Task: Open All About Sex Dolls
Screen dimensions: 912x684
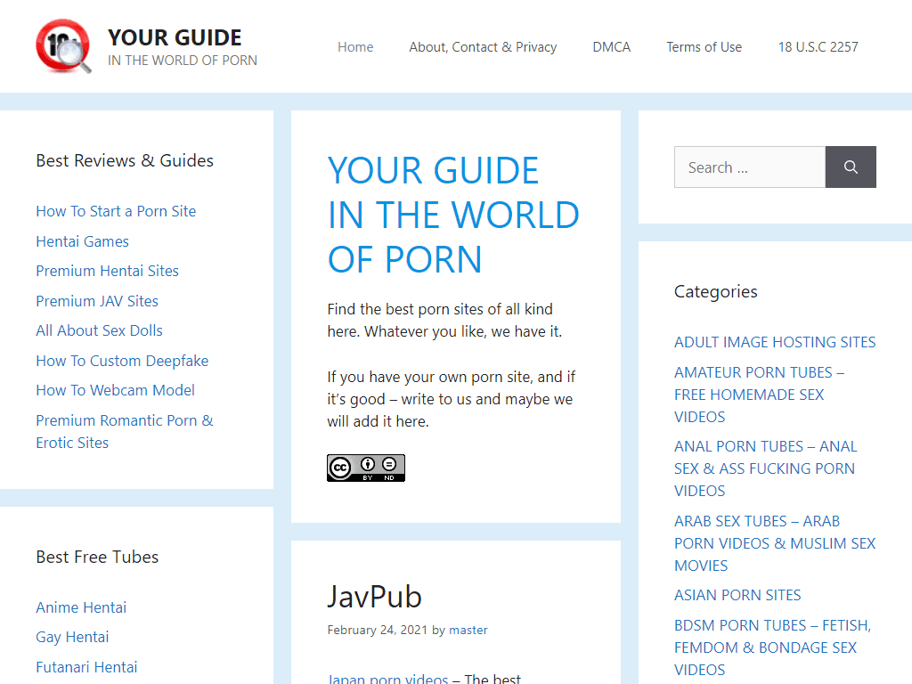Action: [99, 330]
